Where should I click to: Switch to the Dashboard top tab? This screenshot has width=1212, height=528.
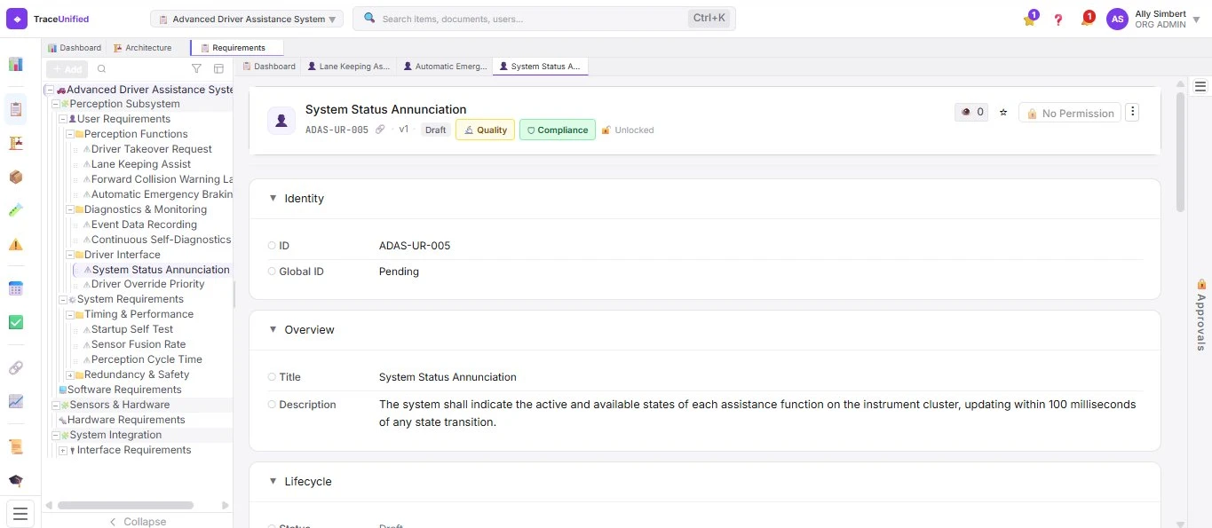(x=75, y=48)
